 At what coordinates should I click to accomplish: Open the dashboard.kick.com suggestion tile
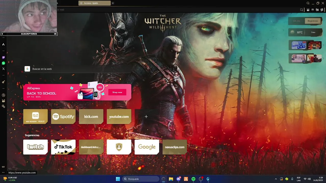(x=91, y=147)
